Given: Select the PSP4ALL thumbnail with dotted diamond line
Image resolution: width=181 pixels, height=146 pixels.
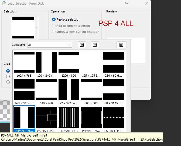Looking at the screenshot, I should (114, 118).
